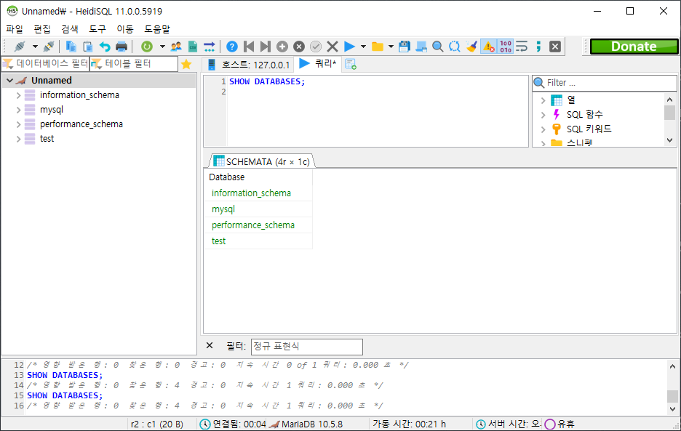Click the broom reformat SQL icon
Image resolution: width=681 pixels, height=431 pixels.
point(471,47)
